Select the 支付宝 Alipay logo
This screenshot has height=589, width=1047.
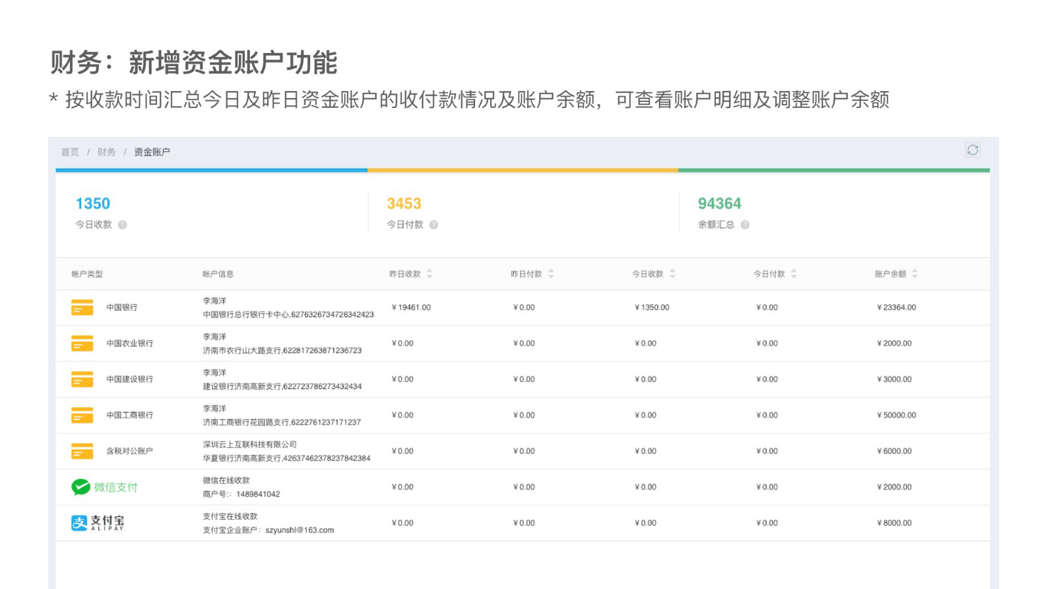(98, 523)
